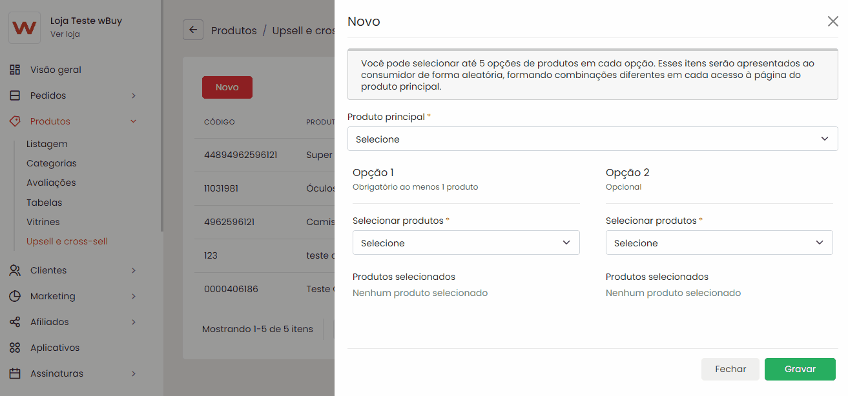The image size is (848, 396).
Task: Open Opção 2 Selecionar produtos dropdown
Action: [719, 243]
